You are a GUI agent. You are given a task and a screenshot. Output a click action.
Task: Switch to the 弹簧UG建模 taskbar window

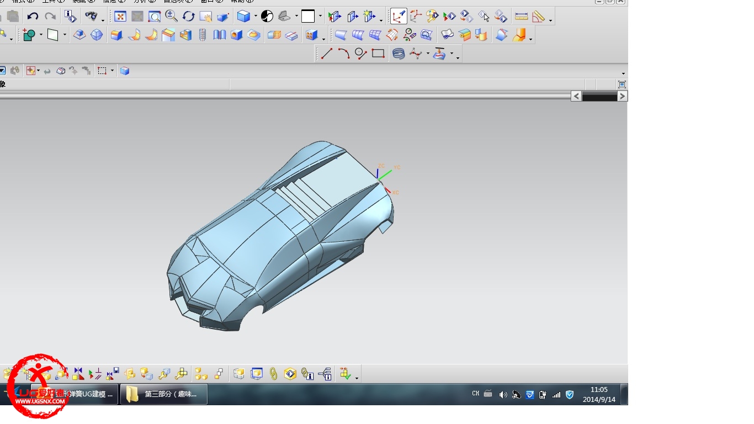pyautogui.click(x=75, y=394)
